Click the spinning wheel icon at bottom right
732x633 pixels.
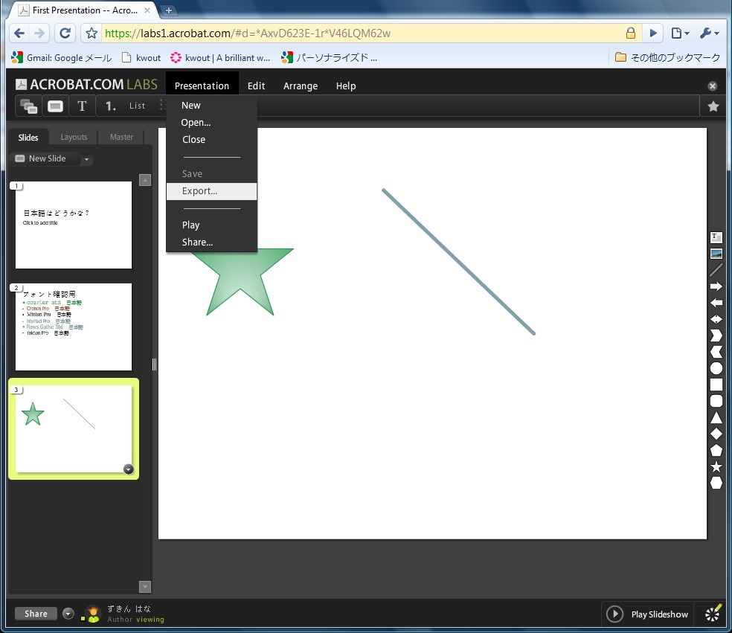tap(713, 614)
